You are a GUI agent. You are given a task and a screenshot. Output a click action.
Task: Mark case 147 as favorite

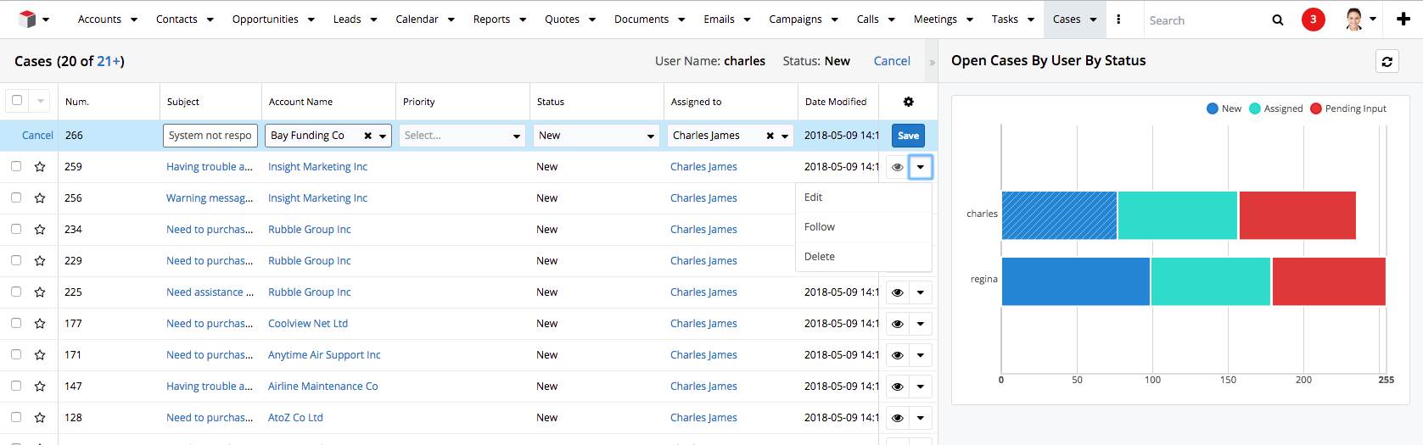[40, 387]
